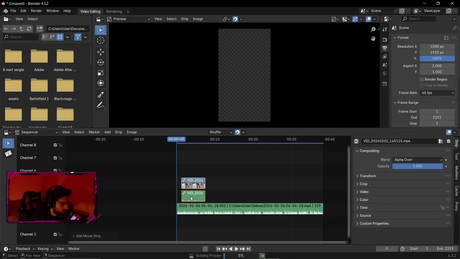Click the pan hand icon in the preview
The height and width of the screenshot is (259, 460).
(x=373, y=38)
